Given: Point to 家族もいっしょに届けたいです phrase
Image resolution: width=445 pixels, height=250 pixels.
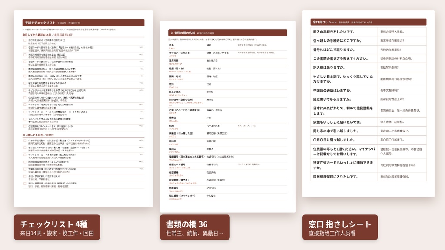Looking at the screenshot, I should click(x=337, y=122).
